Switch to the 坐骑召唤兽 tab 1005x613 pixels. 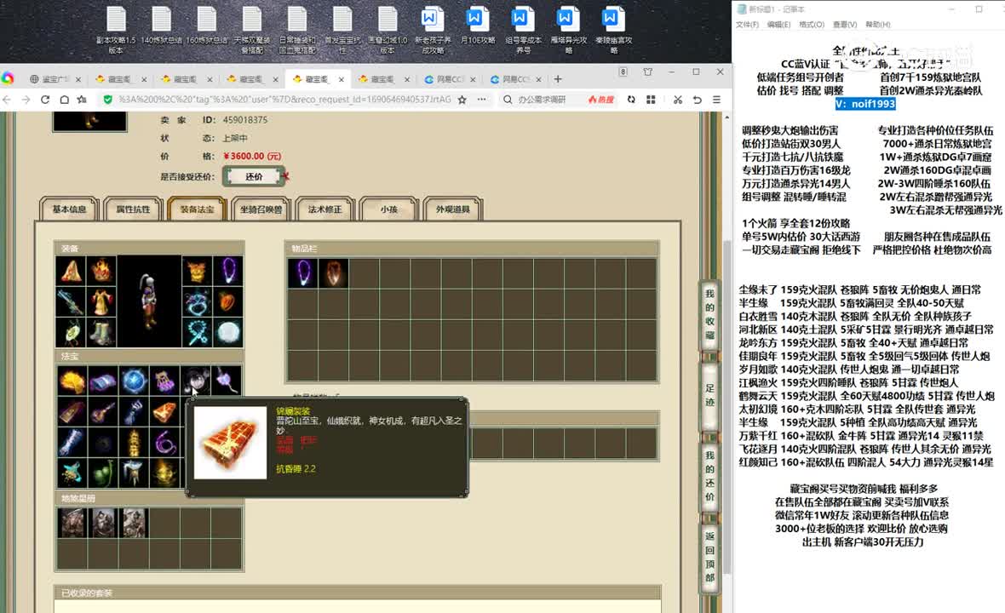[x=261, y=209]
